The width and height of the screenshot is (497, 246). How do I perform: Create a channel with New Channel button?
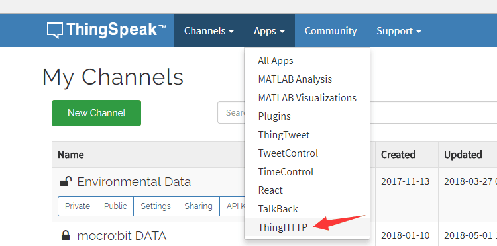96,113
